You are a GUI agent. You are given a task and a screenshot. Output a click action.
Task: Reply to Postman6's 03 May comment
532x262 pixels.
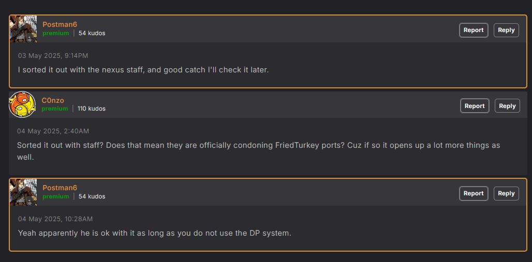click(x=506, y=30)
